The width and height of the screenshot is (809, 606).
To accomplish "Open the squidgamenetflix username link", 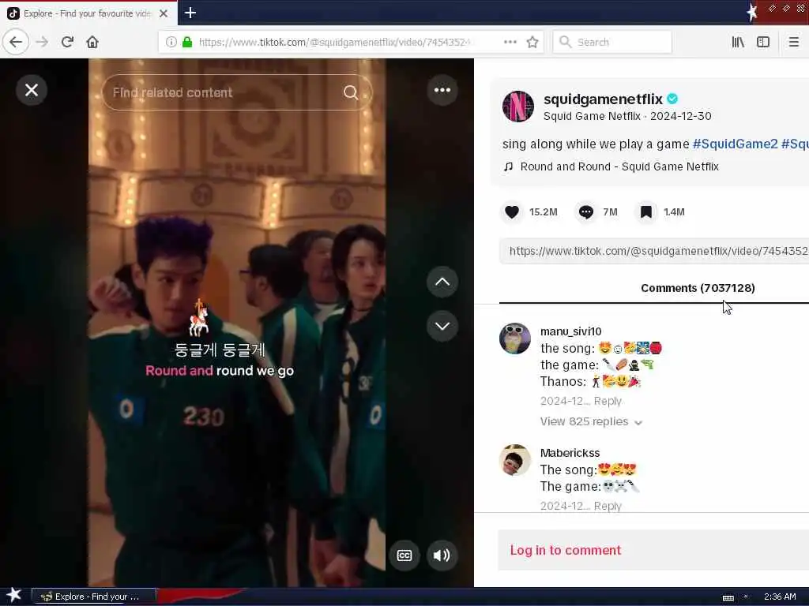I will tap(603, 99).
